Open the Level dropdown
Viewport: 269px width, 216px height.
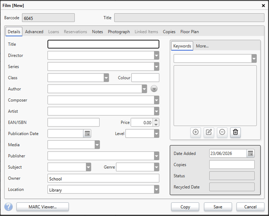coord(157,134)
